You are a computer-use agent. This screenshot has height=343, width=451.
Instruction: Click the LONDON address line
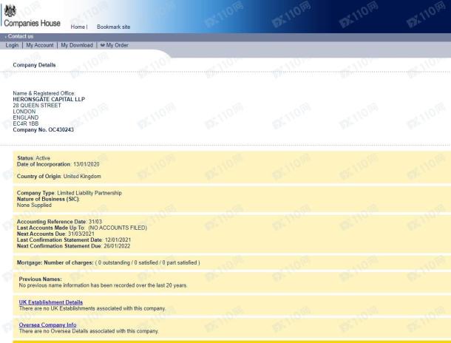(24, 112)
